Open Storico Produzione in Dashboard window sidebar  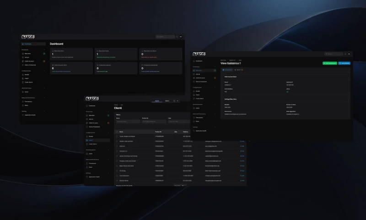click(33, 65)
